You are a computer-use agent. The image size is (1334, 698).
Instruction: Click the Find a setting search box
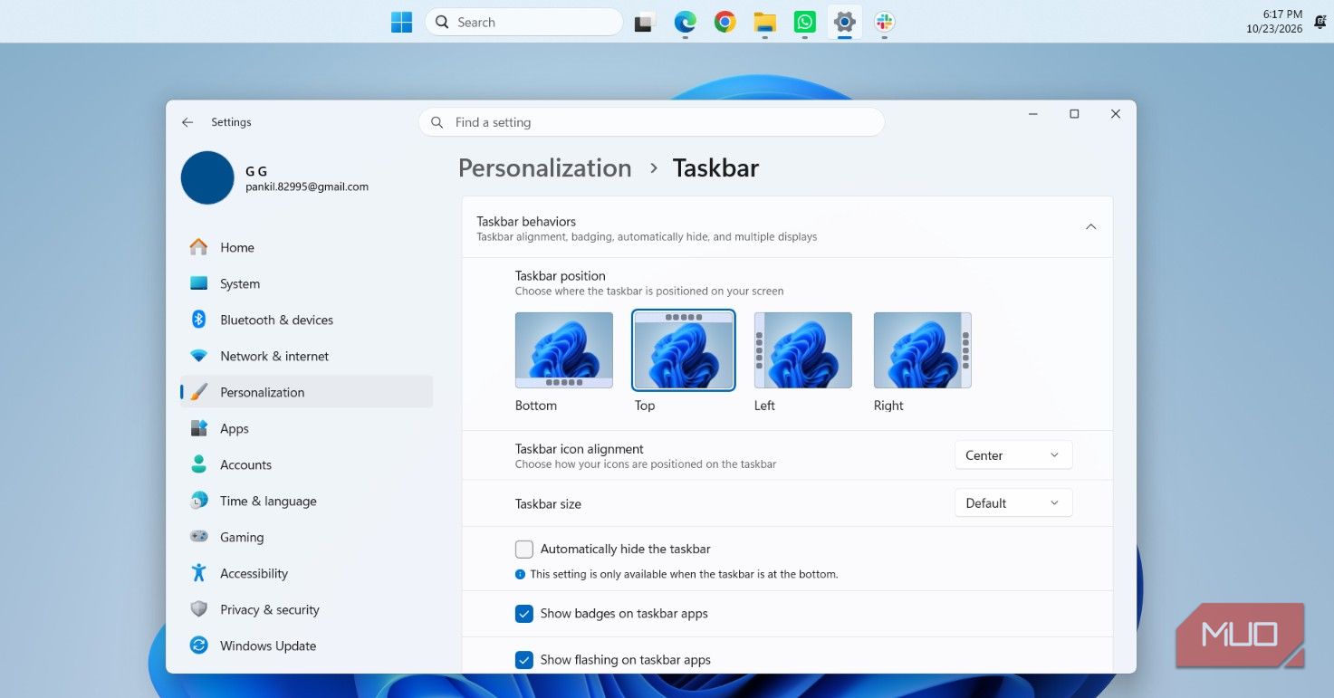651,122
